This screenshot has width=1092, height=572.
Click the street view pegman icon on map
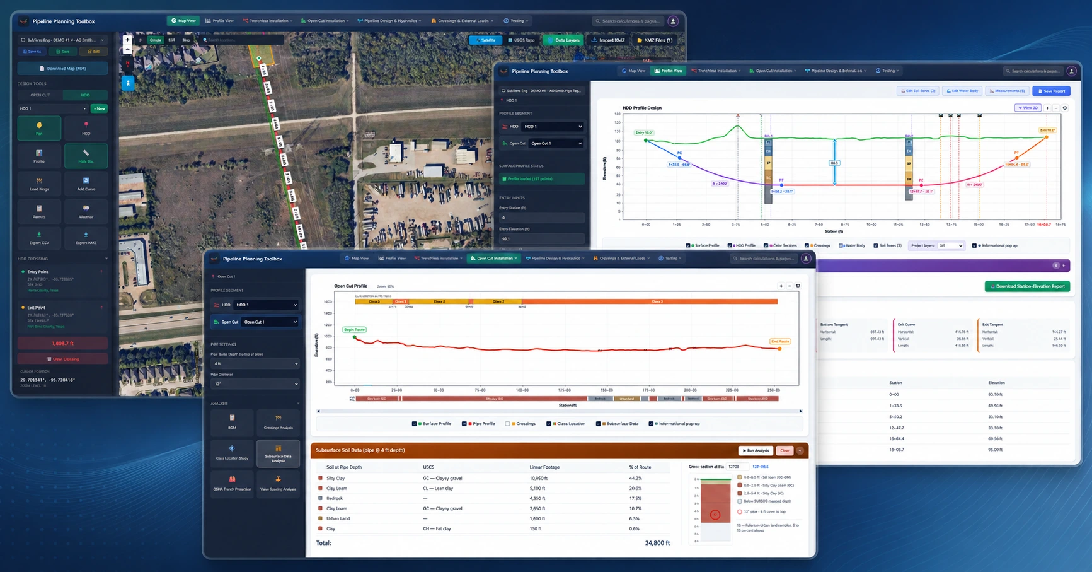click(128, 83)
